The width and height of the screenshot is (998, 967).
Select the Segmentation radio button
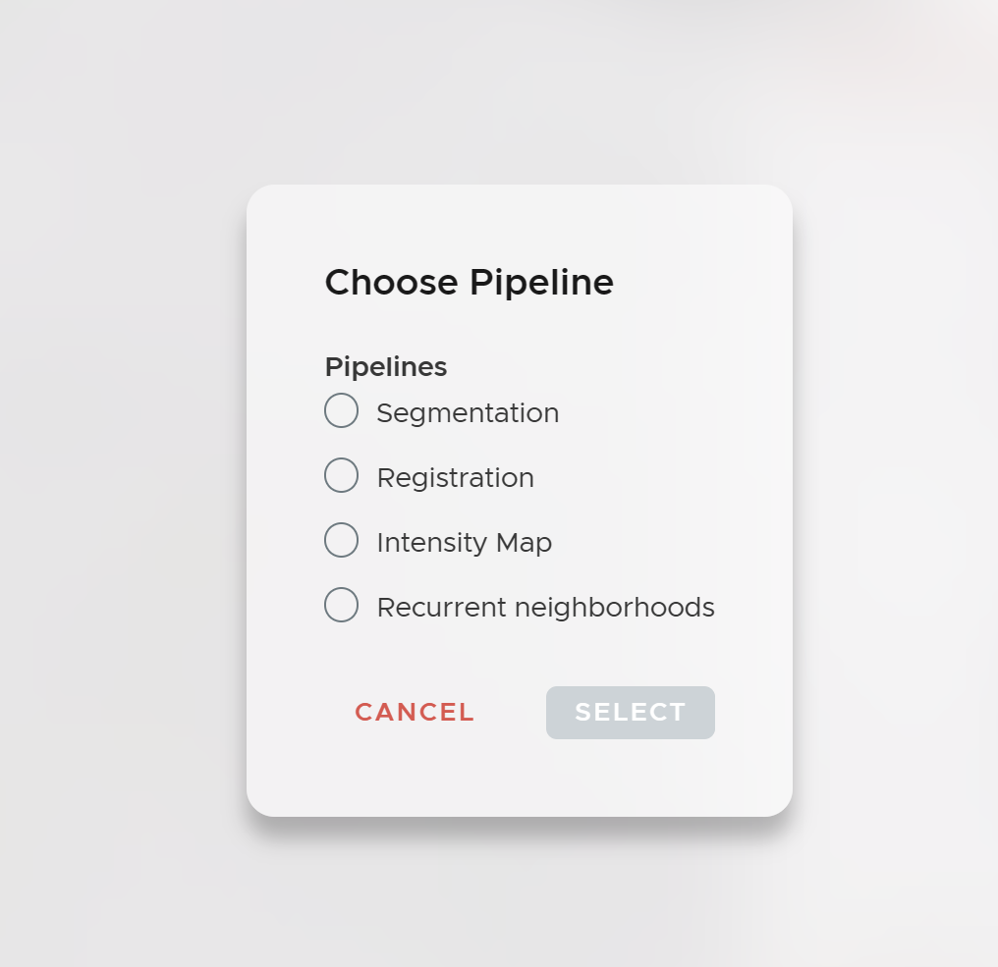click(x=341, y=410)
